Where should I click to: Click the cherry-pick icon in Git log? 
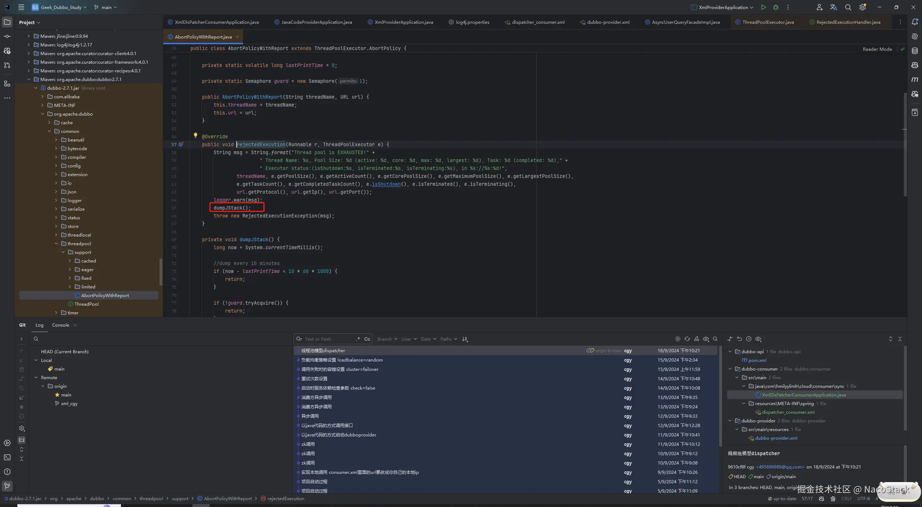[x=697, y=339]
